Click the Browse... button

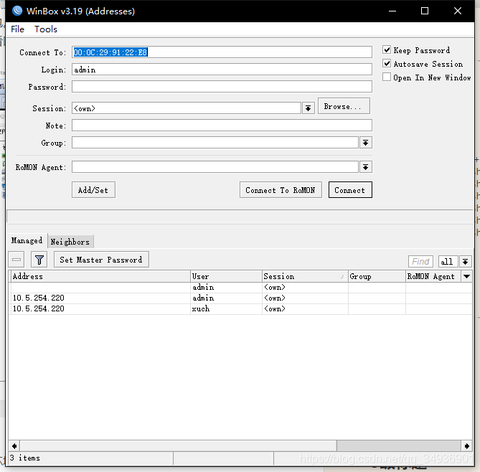[344, 106]
